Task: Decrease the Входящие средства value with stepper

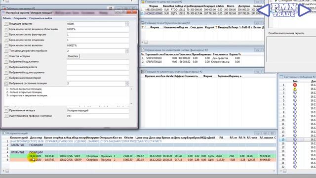Action: coord(127,25)
